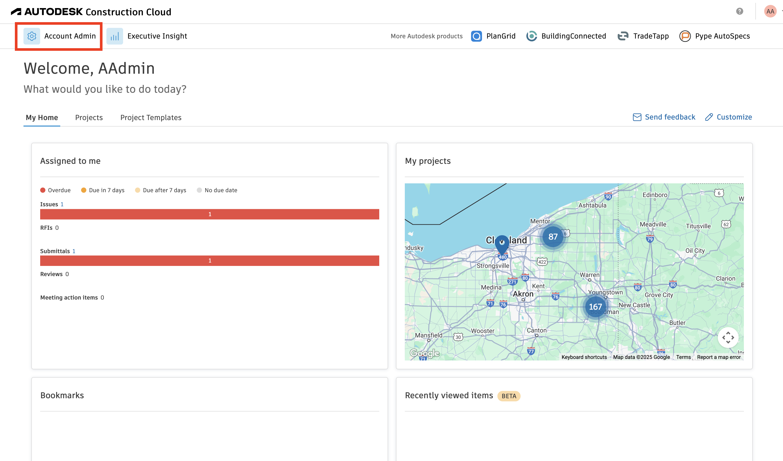This screenshot has width=783, height=461.
Task: Open the Executive Insight chart icon
Action: coord(115,36)
